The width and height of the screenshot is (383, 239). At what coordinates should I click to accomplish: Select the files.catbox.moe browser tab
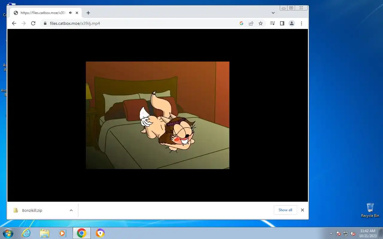click(45, 13)
